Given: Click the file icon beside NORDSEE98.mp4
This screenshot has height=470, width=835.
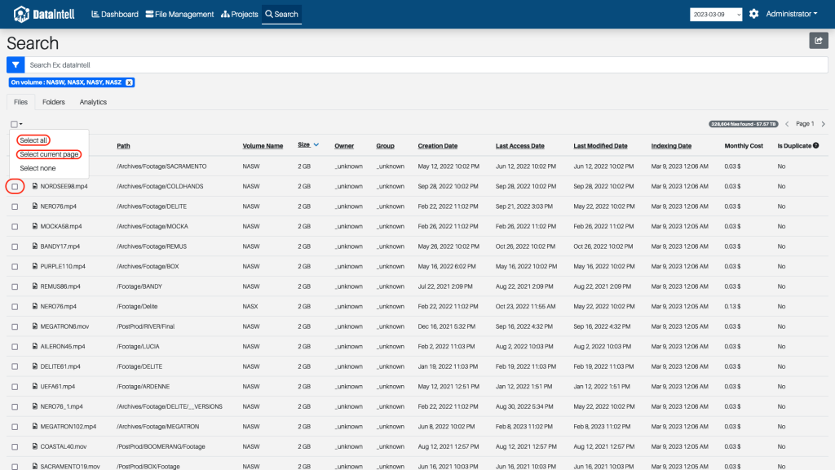Looking at the screenshot, I should point(34,186).
